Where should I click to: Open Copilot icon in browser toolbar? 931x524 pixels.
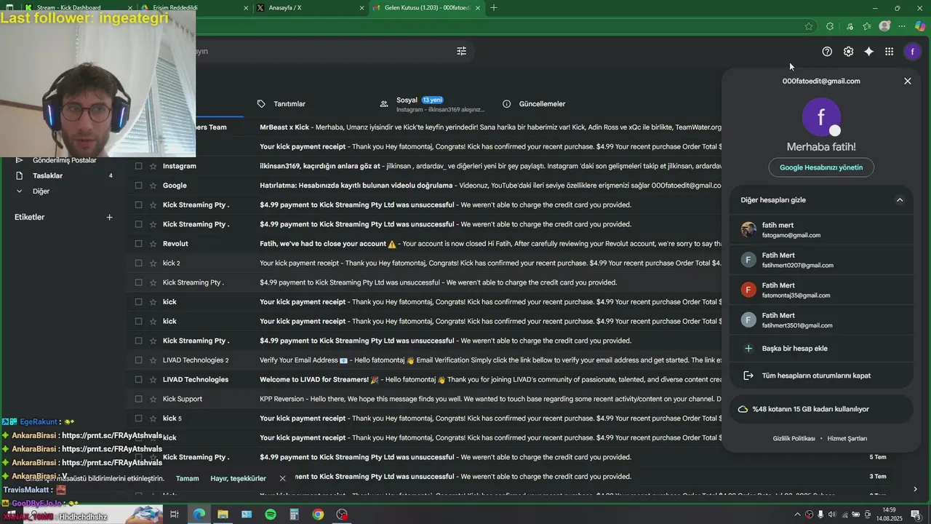coord(920,26)
